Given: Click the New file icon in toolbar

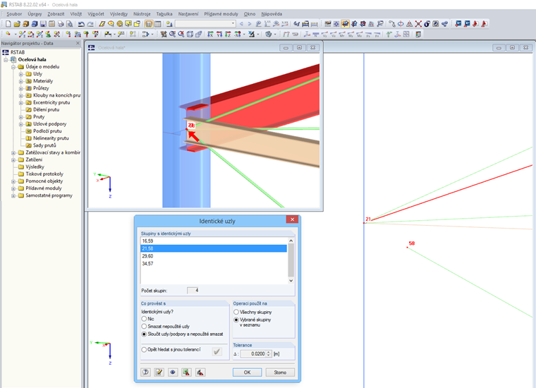Looking at the screenshot, I should (8, 23).
